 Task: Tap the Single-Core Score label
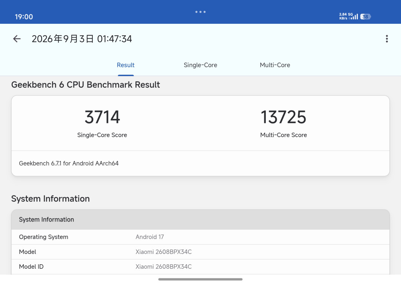tap(102, 135)
